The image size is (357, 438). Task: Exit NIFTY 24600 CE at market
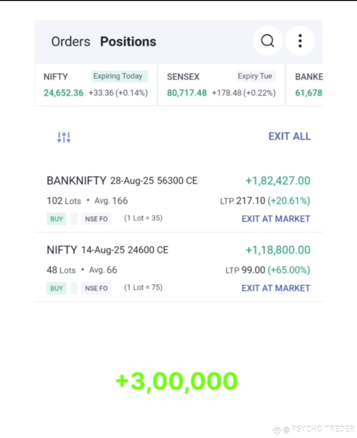pos(276,288)
